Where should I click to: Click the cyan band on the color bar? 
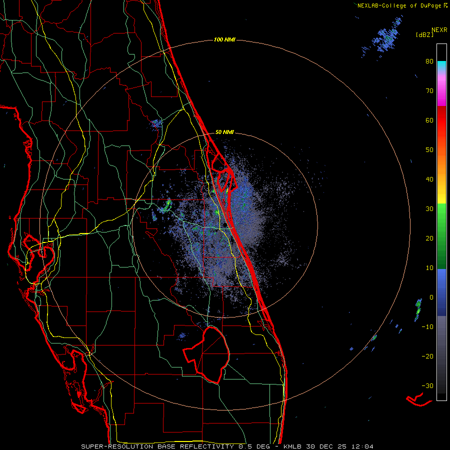[441, 66]
